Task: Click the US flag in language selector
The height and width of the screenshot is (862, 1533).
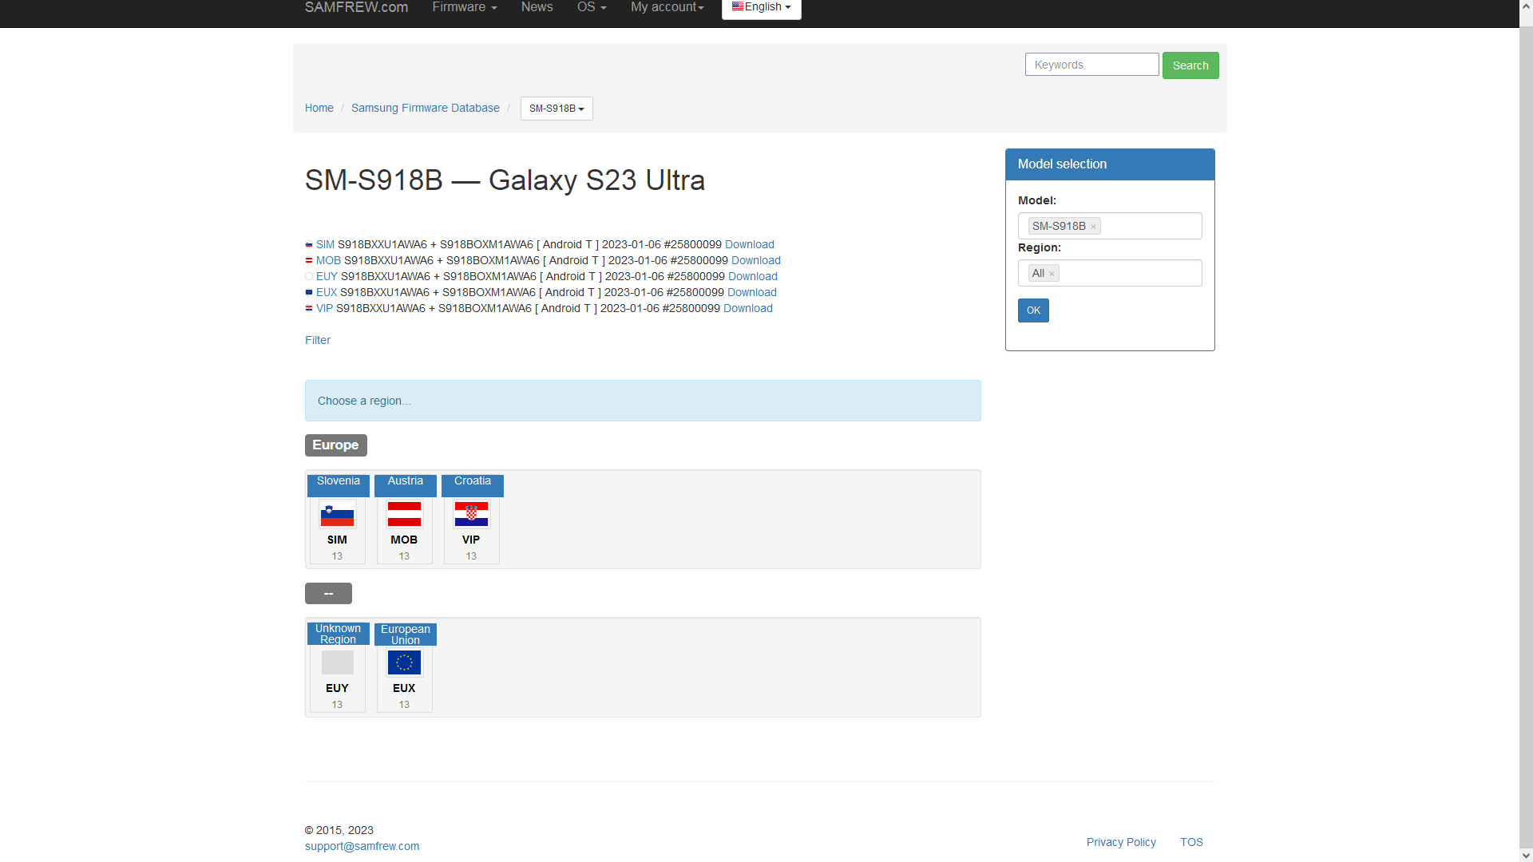Action: coord(738,6)
